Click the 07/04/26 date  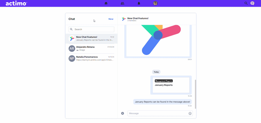(111, 47)
